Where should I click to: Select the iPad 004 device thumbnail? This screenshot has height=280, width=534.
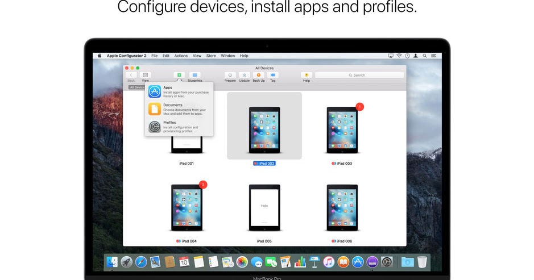click(187, 207)
